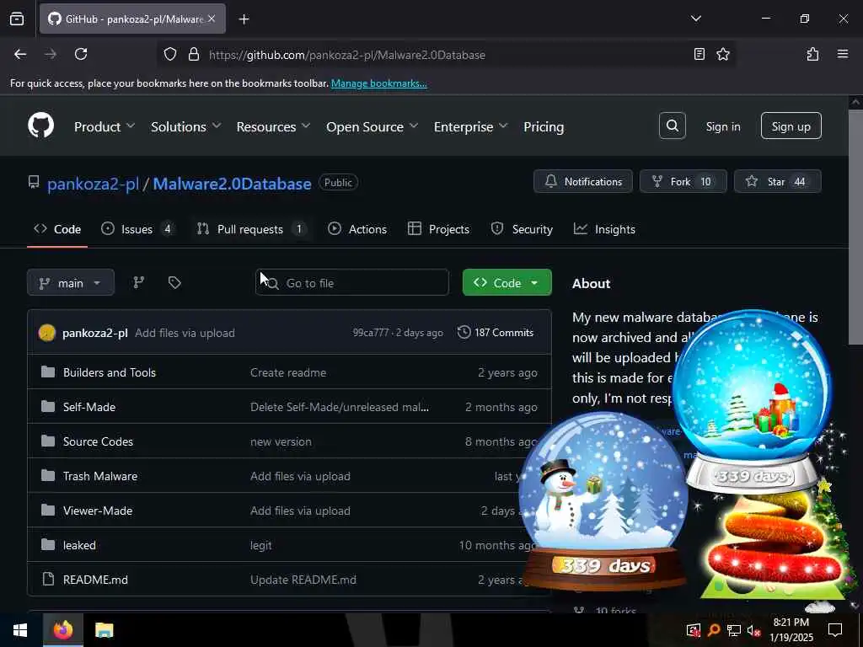Switch to the Code tab
863x647 pixels.
pos(57,229)
